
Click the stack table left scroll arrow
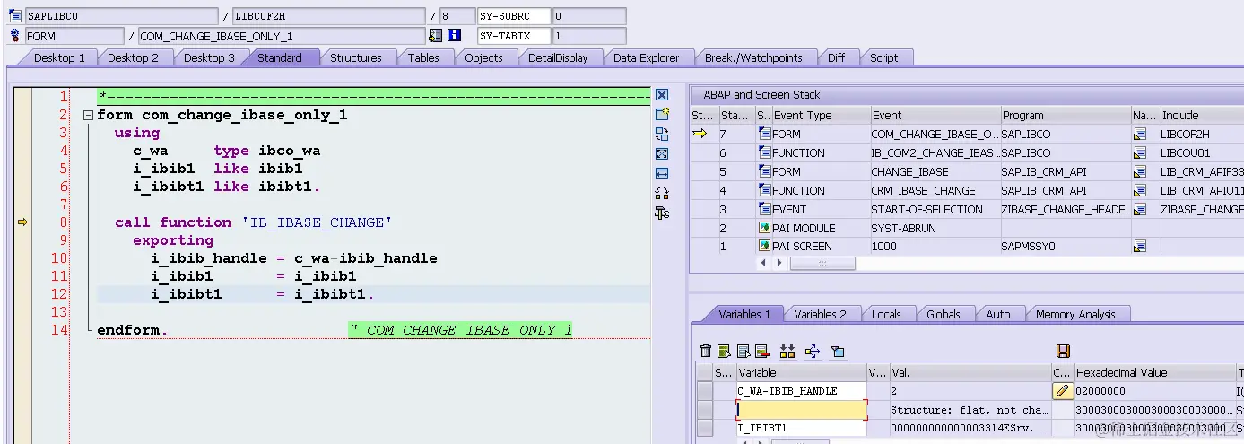tap(763, 264)
